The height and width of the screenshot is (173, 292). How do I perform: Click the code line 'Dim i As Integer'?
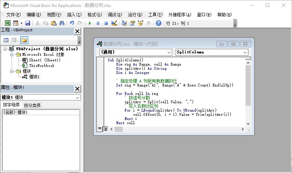pos(133,73)
